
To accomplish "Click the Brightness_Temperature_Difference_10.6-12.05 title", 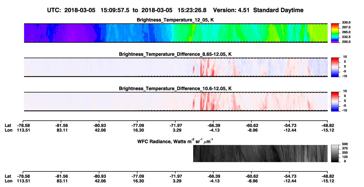I will pos(175,89).
